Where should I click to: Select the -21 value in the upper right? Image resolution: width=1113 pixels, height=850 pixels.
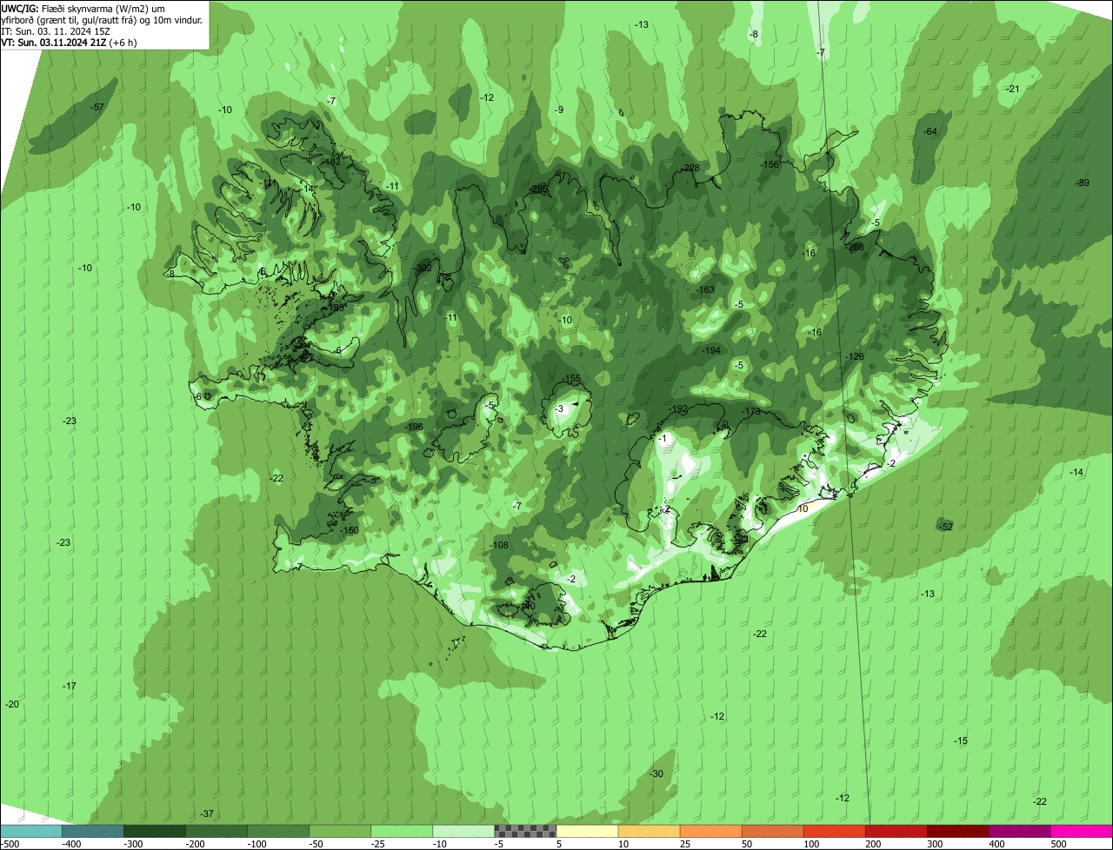(1012, 89)
